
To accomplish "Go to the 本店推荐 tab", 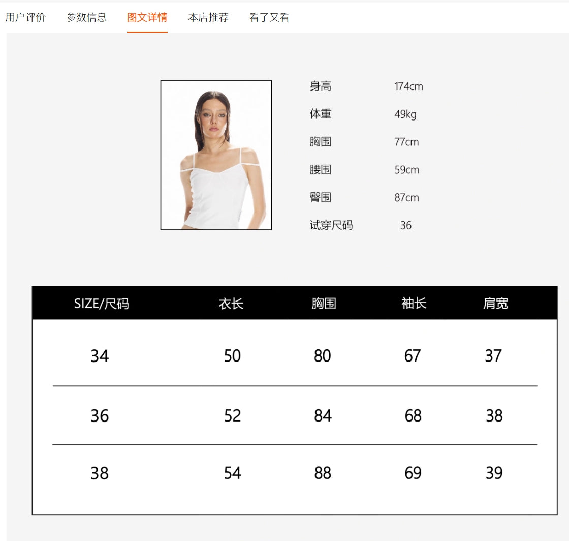I will [x=208, y=17].
